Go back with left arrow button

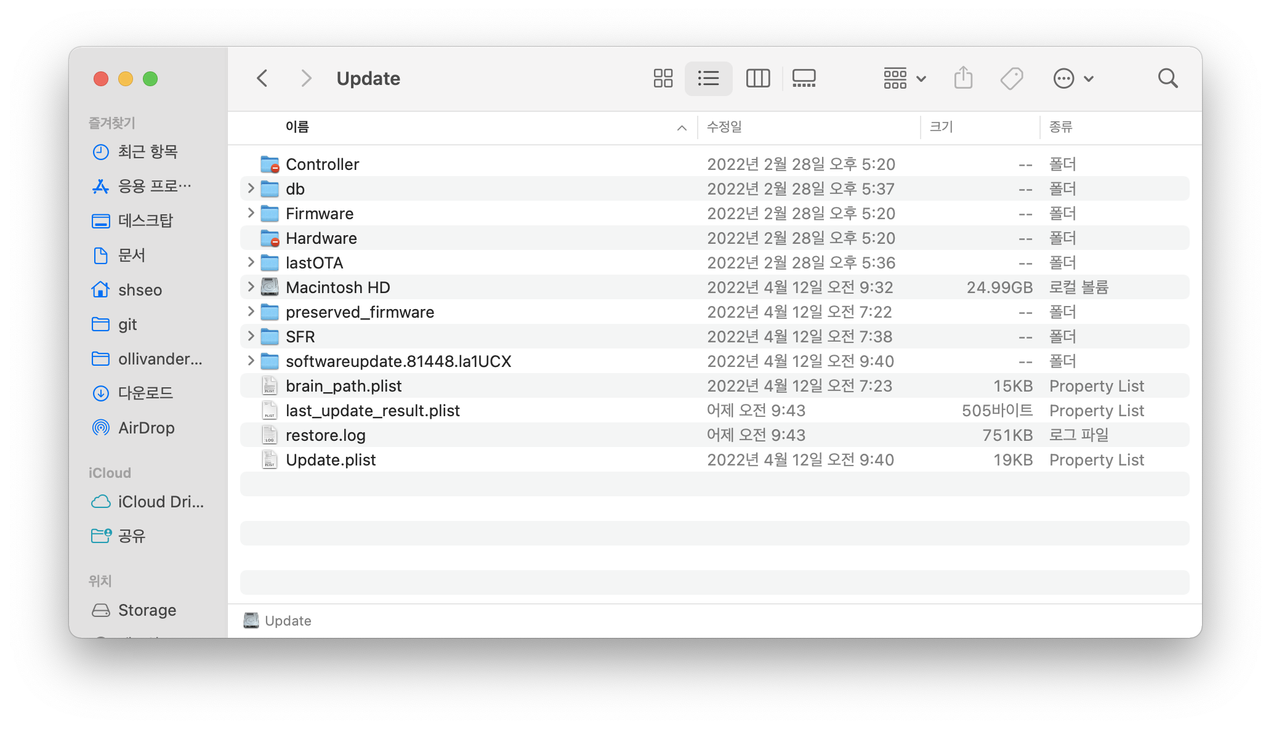point(262,78)
